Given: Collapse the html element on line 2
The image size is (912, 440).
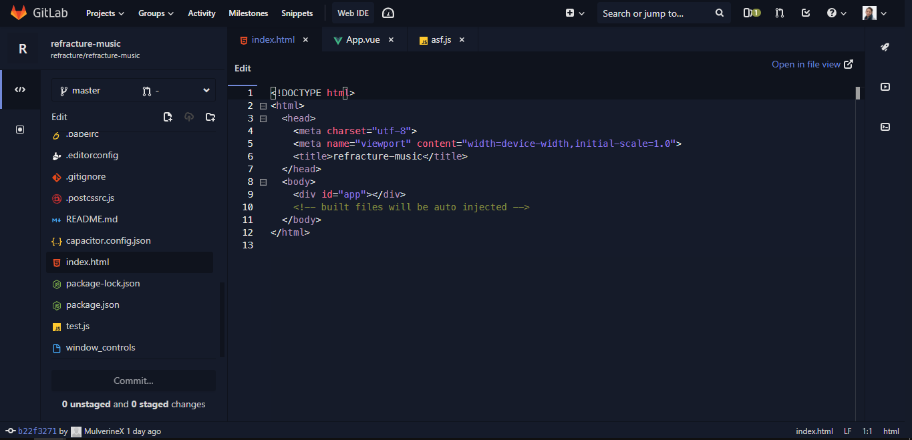Looking at the screenshot, I should 263,105.
